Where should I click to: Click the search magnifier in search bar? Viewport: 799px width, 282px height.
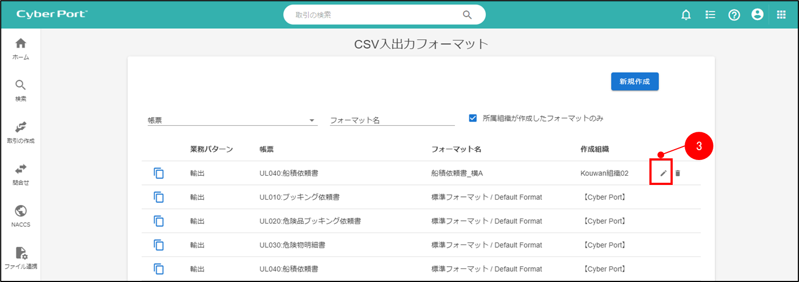[x=467, y=15]
